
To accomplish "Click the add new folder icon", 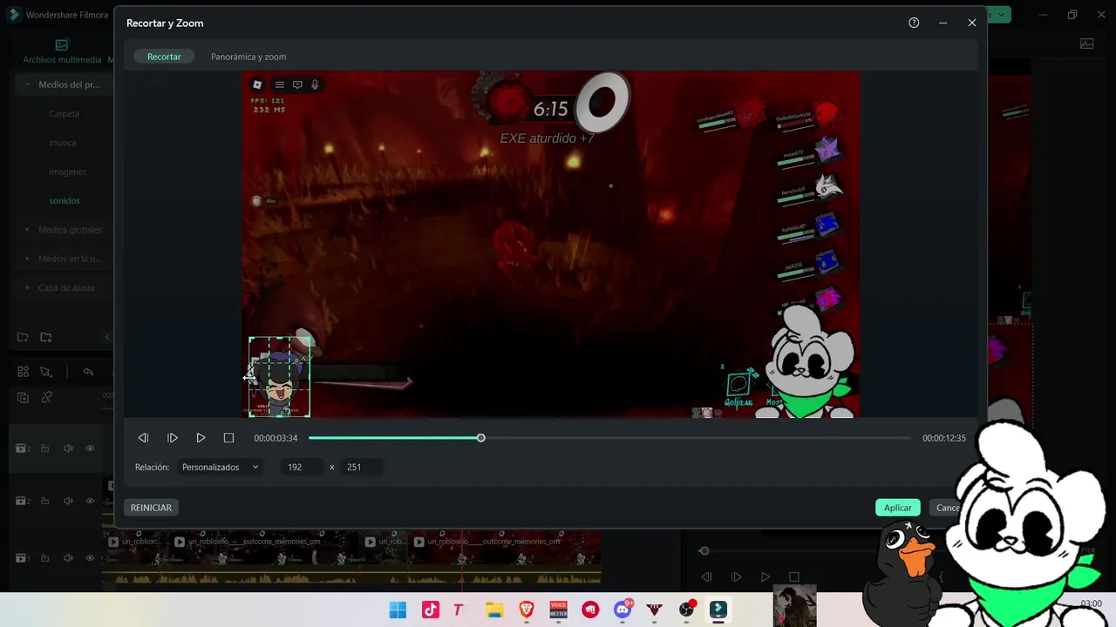I will click(23, 337).
